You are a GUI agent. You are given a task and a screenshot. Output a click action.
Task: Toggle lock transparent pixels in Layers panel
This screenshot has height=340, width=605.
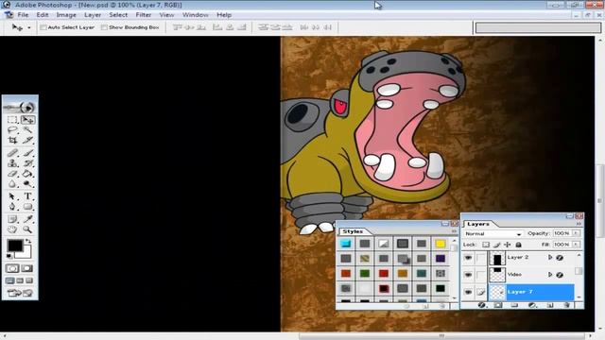pos(486,245)
